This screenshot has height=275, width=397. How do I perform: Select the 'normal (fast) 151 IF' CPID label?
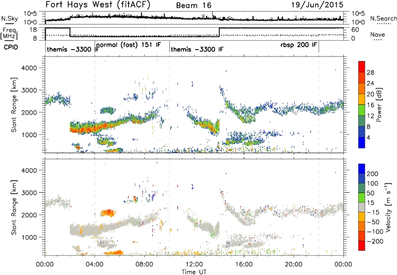coord(129,45)
